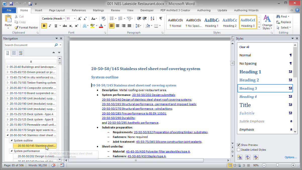
Task: Toggle Show/Hide paragraph marks
Action: pyautogui.click(x=160, y=18)
